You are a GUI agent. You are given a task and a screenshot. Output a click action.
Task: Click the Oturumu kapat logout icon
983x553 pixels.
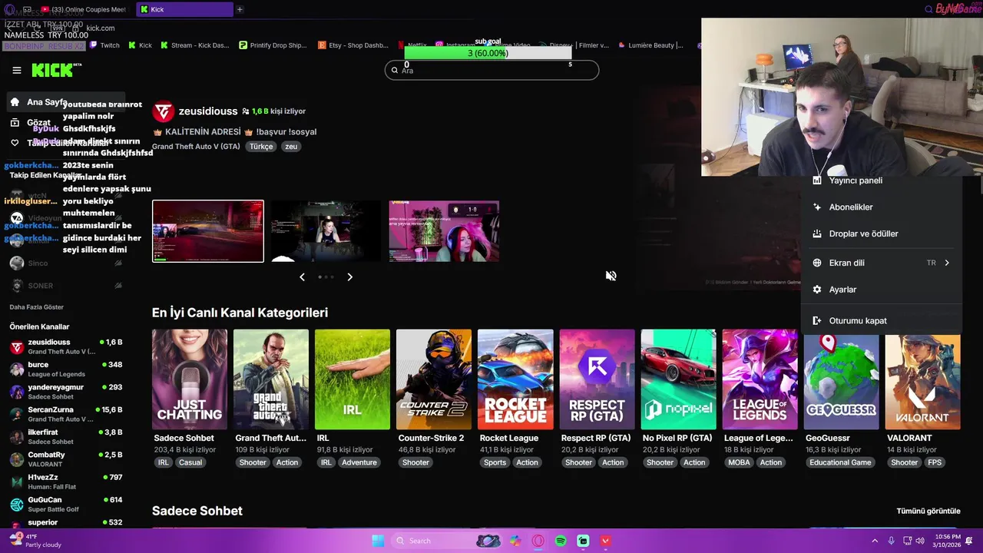(817, 320)
